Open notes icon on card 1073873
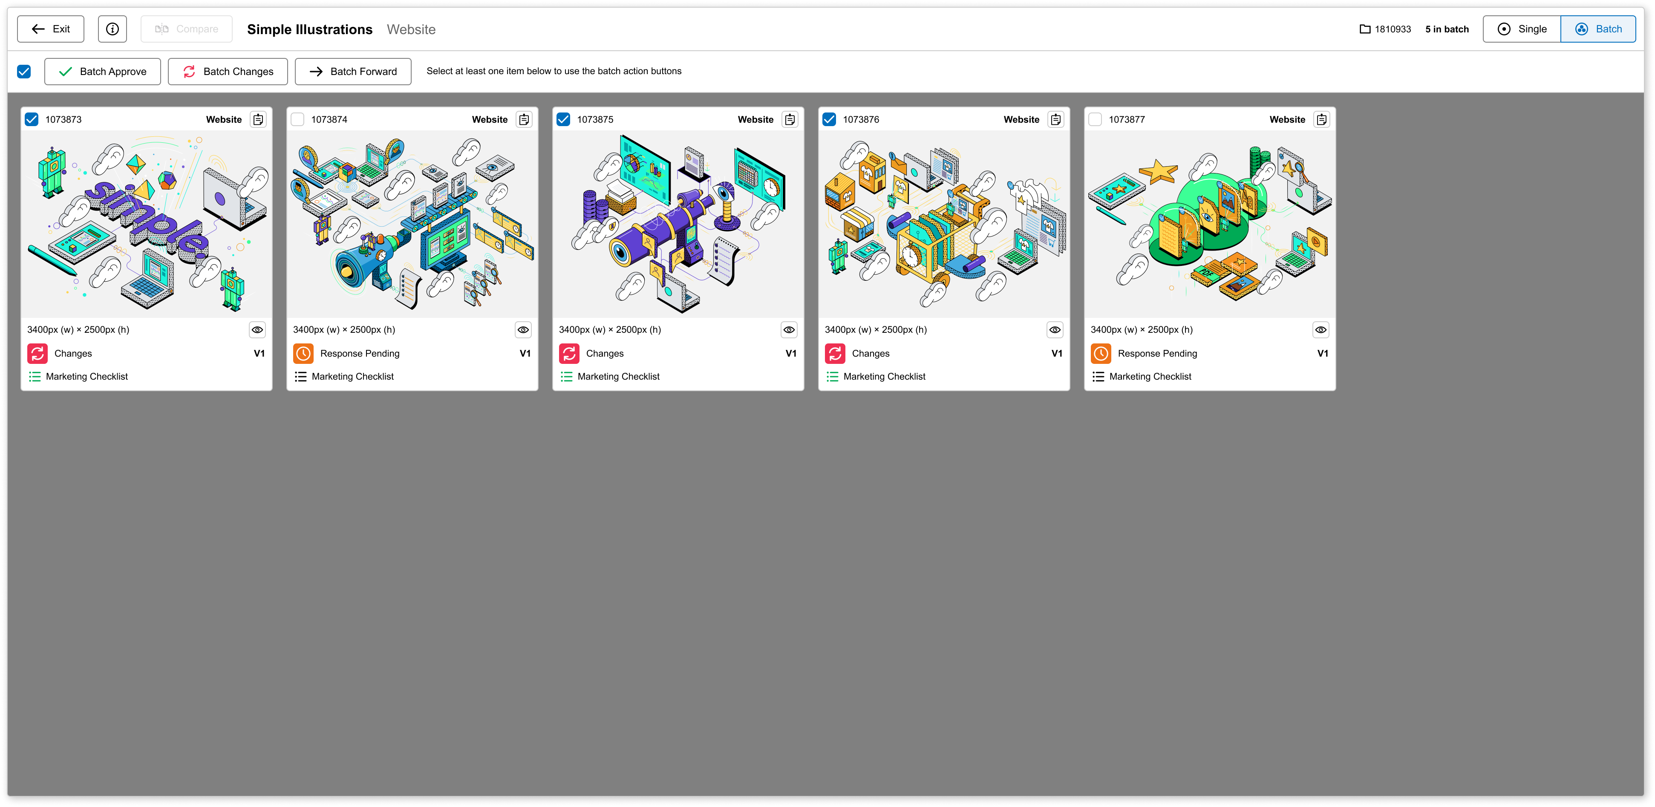Viewport: 1655px width, 807px height. [x=258, y=119]
